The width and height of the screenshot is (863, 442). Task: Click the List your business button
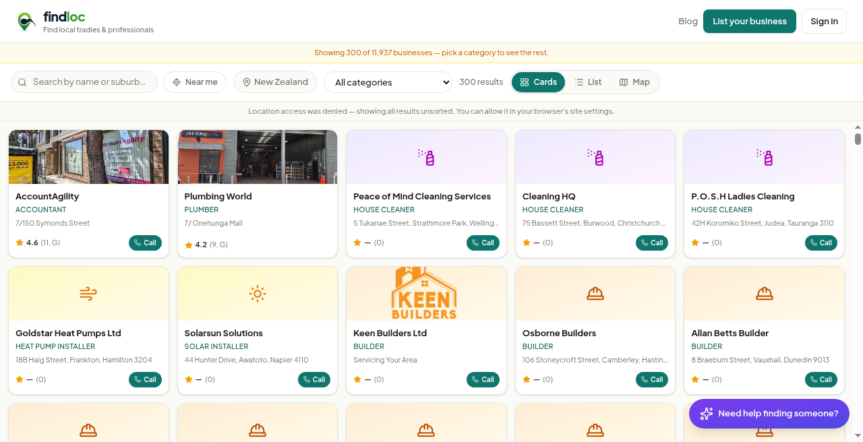pos(750,22)
